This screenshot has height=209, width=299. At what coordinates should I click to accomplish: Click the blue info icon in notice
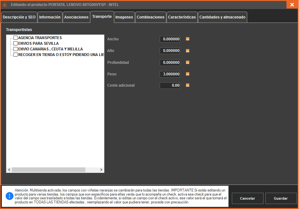click(x=10, y=196)
